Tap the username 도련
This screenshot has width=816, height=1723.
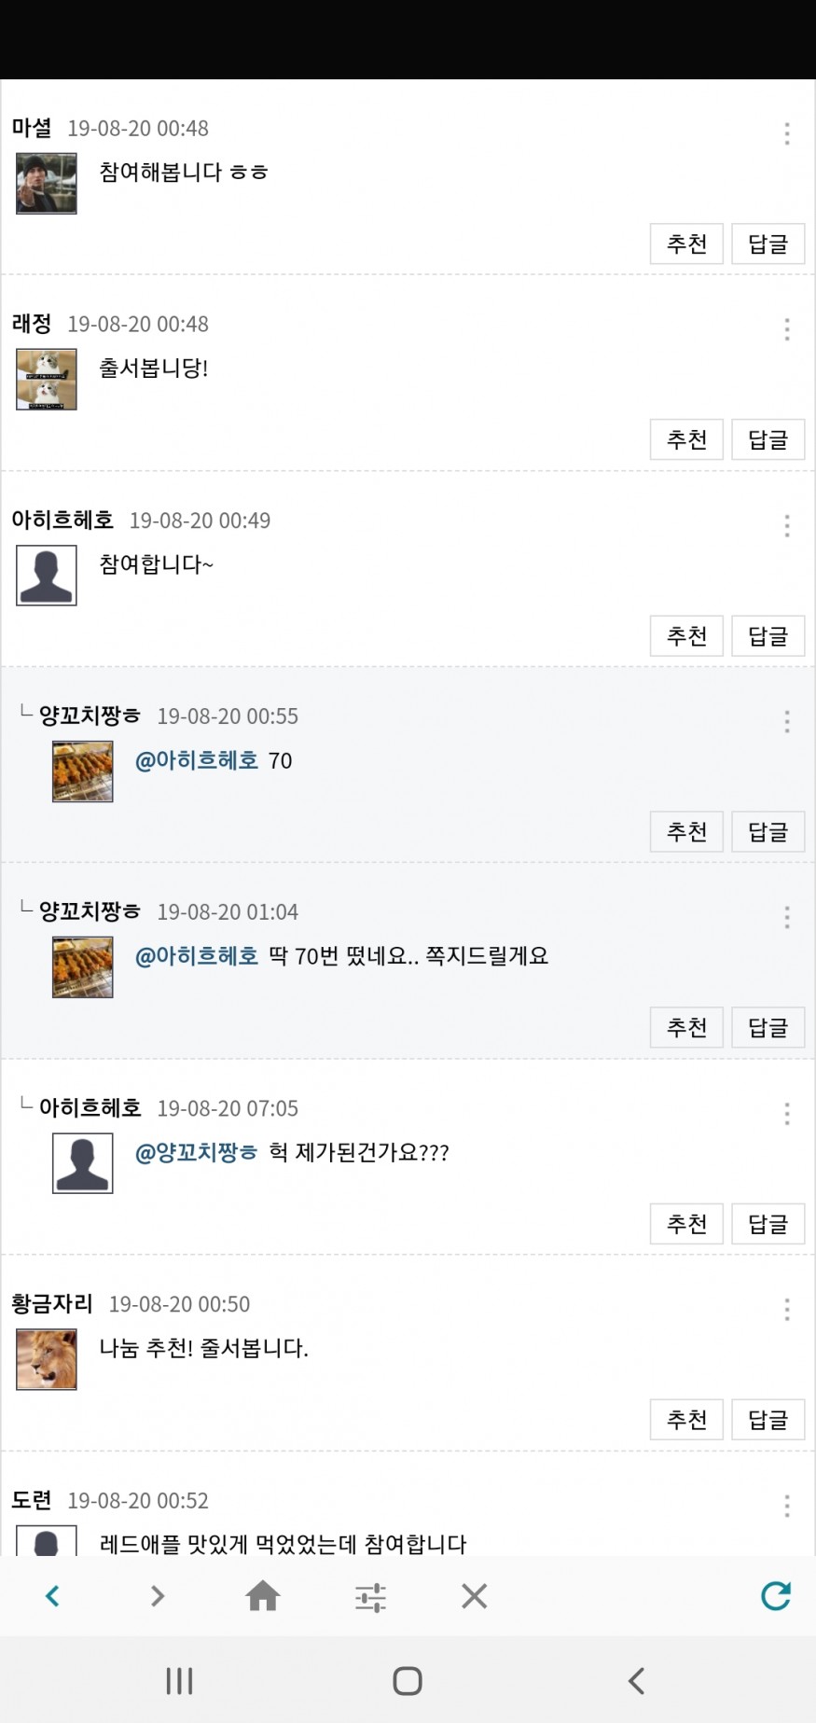point(32,1500)
